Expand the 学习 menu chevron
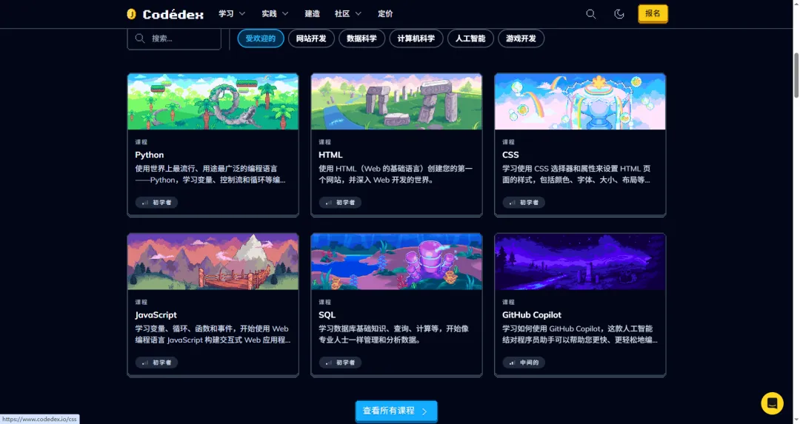Viewport: 800px width, 424px height. tap(242, 14)
